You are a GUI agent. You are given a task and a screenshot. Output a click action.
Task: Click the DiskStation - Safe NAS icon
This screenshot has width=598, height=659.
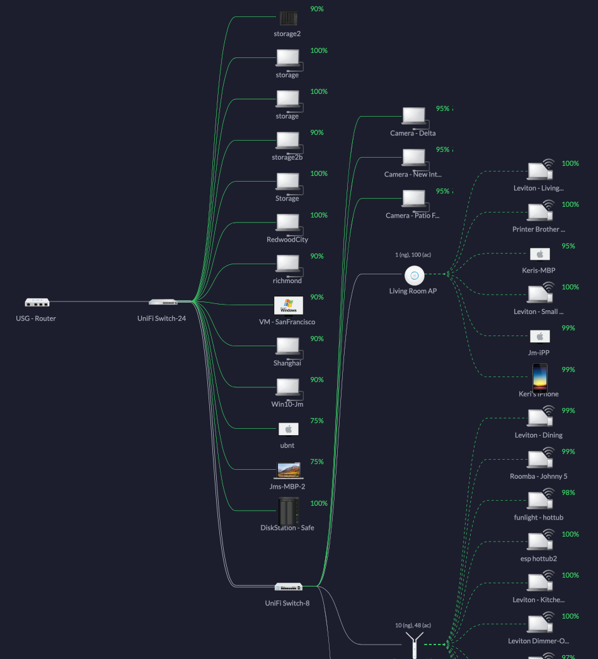tap(289, 511)
